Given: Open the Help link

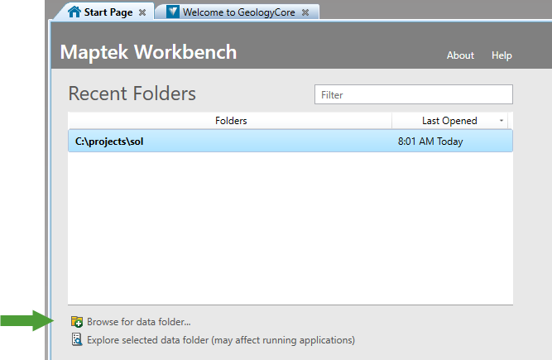Looking at the screenshot, I should (x=502, y=55).
